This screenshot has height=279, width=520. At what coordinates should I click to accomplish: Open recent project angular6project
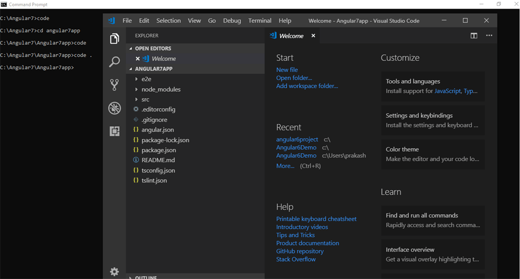[x=297, y=139]
